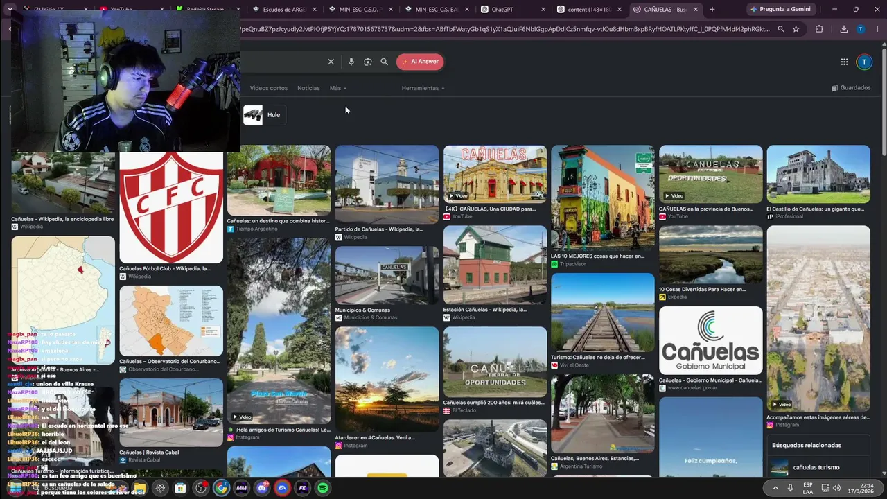This screenshot has width=887, height=499.
Task: Start voice search with the microphone icon
Action: (x=351, y=62)
